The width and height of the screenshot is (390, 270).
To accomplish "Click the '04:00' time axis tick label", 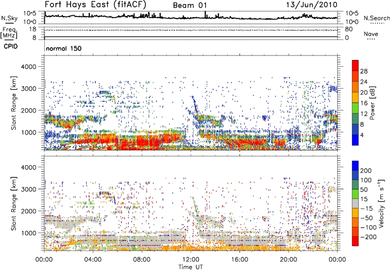I will click(x=93, y=260).
